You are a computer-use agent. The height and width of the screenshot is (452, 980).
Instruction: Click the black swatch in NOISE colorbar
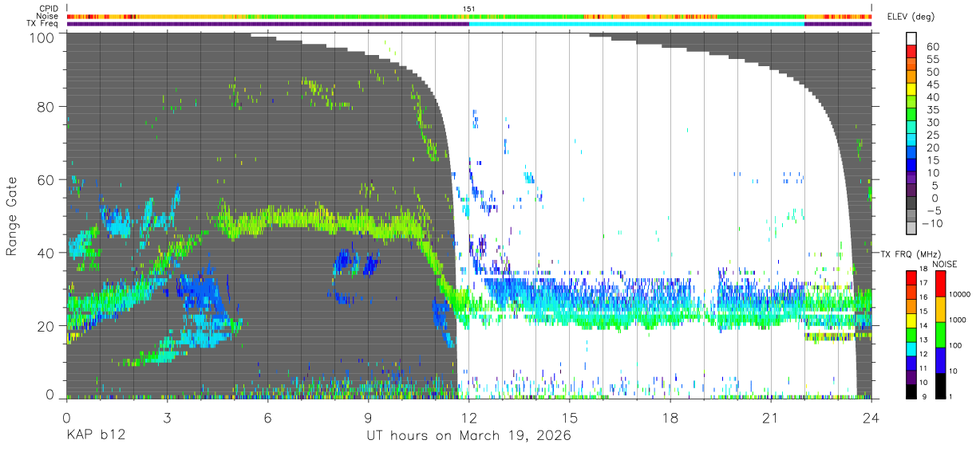tap(939, 385)
